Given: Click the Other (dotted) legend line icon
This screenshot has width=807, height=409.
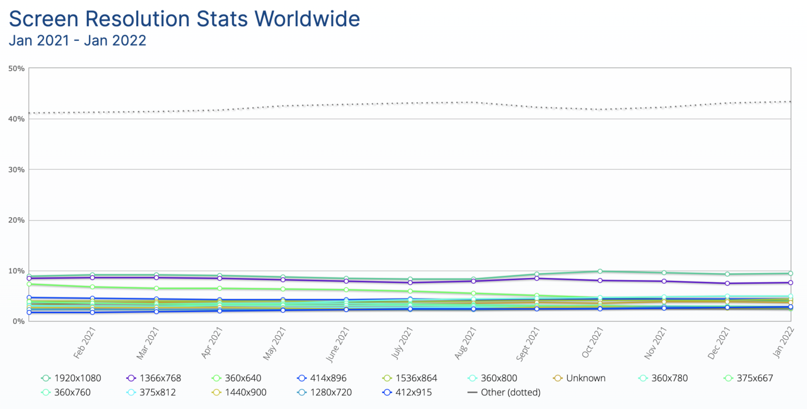Looking at the screenshot, I should [x=472, y=392].
